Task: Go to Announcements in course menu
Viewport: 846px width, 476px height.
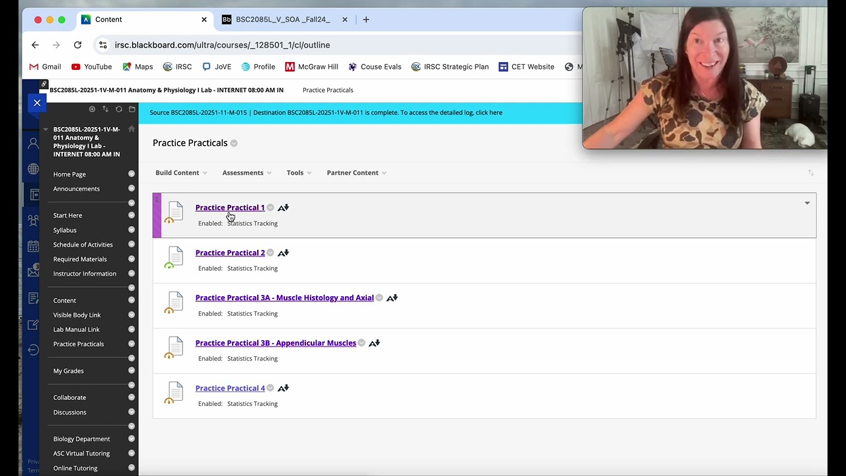Action: 76,189
